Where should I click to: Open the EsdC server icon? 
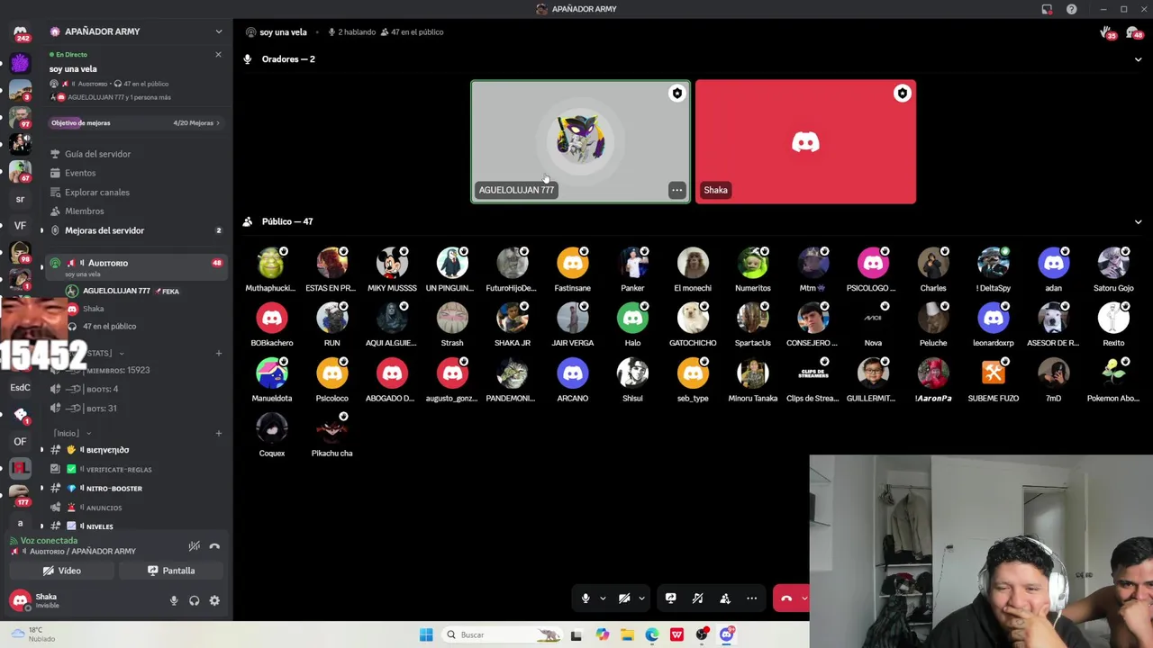20,388
